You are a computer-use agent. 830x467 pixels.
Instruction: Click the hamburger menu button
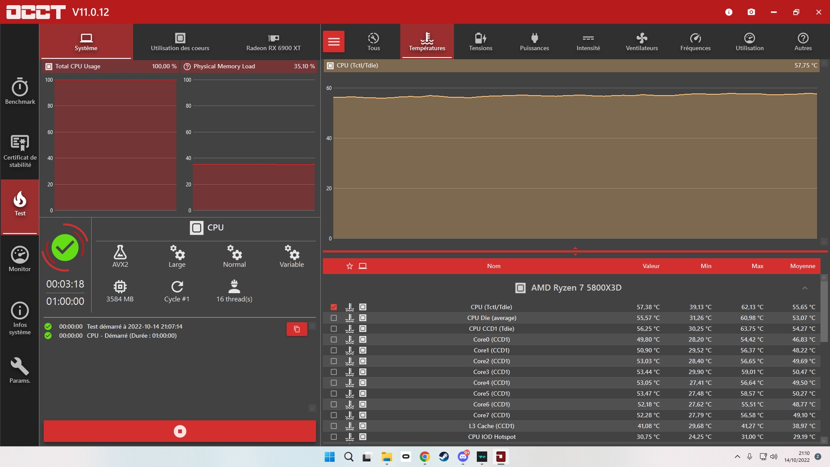334,42
